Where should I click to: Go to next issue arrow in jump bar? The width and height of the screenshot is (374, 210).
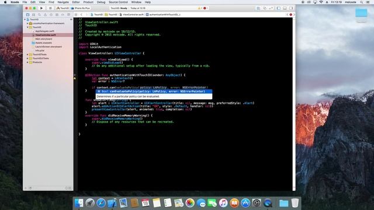pos(294,15)
